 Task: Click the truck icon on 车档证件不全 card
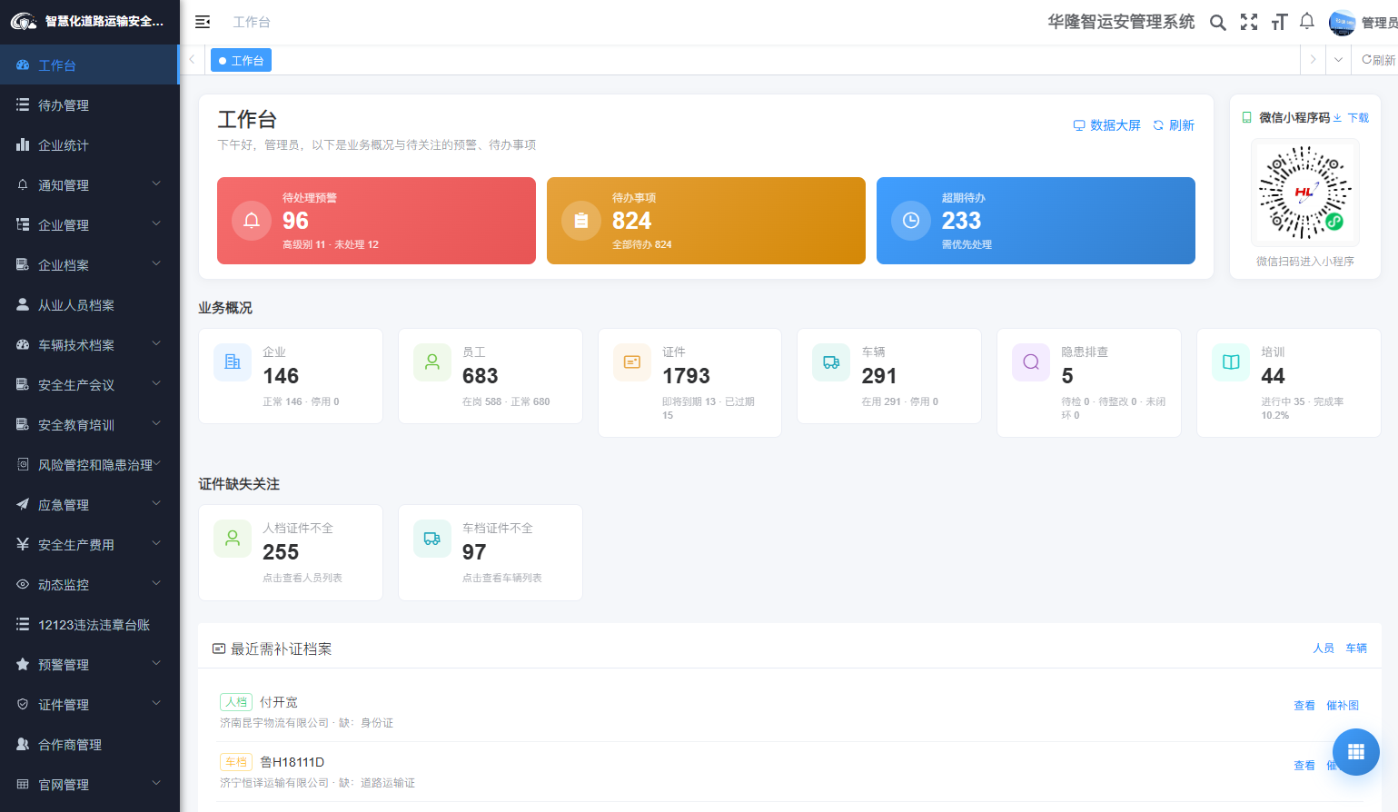pos(432,539)
